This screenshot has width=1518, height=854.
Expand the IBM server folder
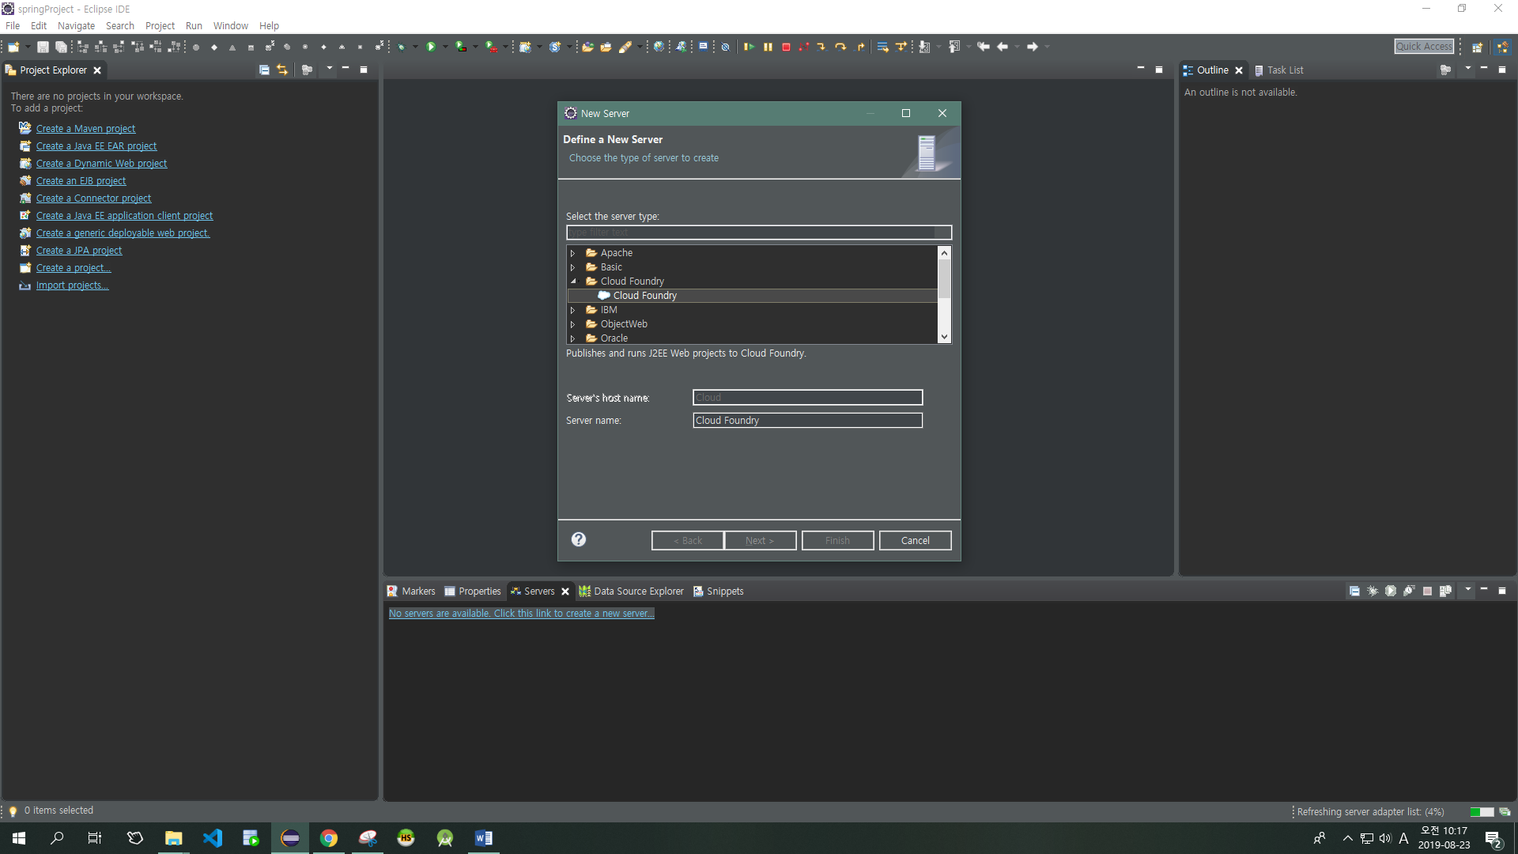573,310
